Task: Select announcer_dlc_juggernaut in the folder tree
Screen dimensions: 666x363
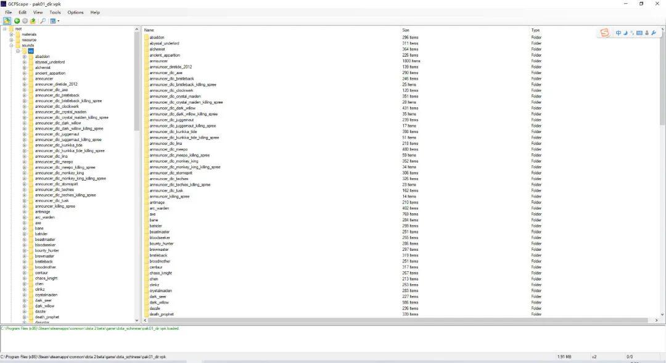Action: point(57,134)
